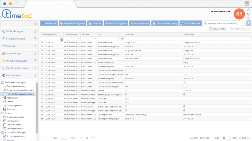The width and height of the screenshot is (252, 141).
Task: Switch to the Urlaubsplaner tab
Action: pyautogui.click(x=140, y=23)
